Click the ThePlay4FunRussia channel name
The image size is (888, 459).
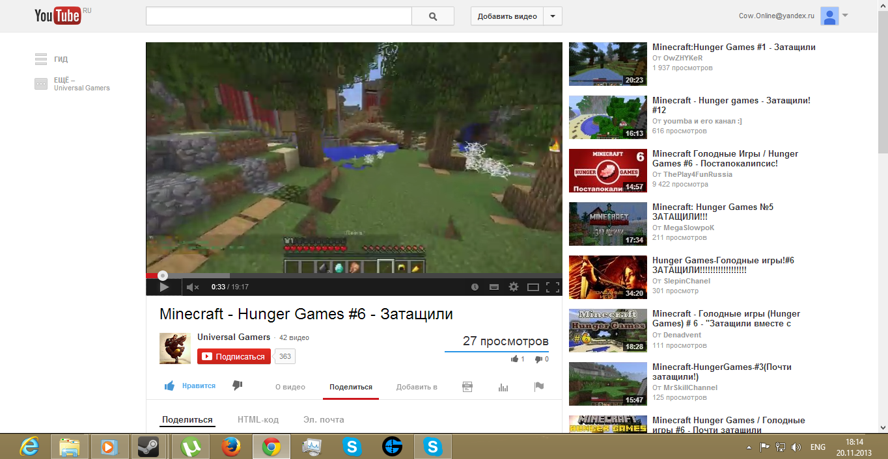[x=698, y=174]
